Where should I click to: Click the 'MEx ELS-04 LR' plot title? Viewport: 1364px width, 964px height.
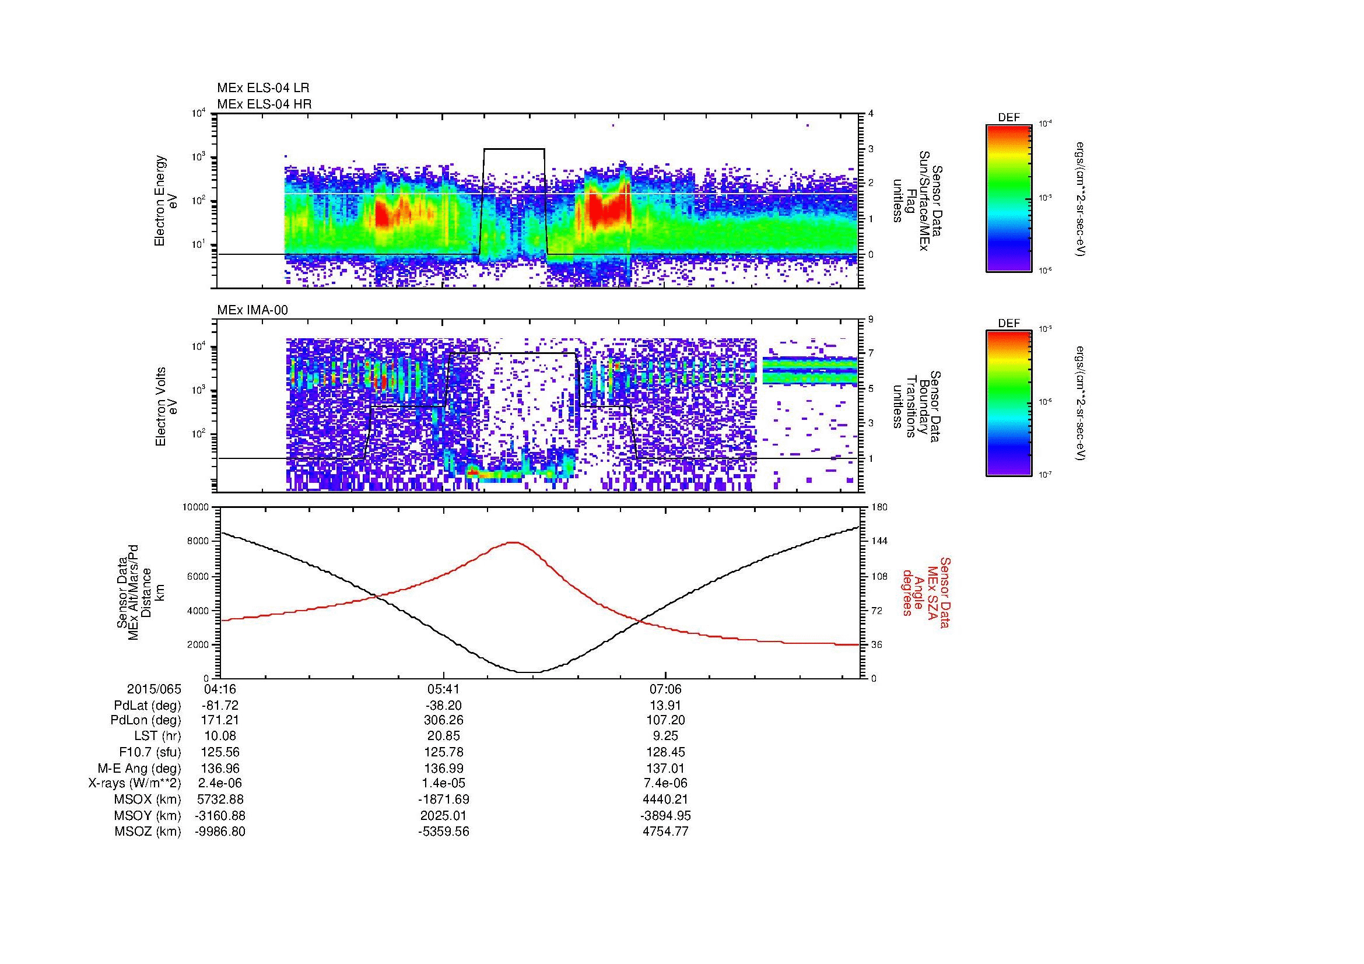[x=263, y=88]
